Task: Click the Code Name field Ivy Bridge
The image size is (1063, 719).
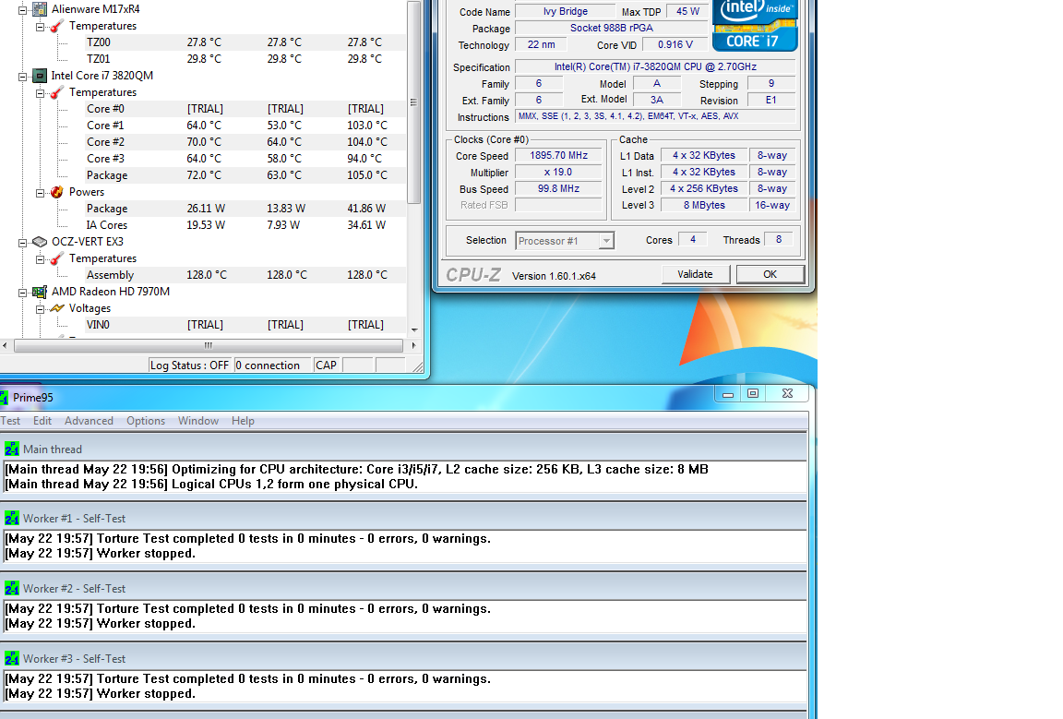Action: pos(566,11)
